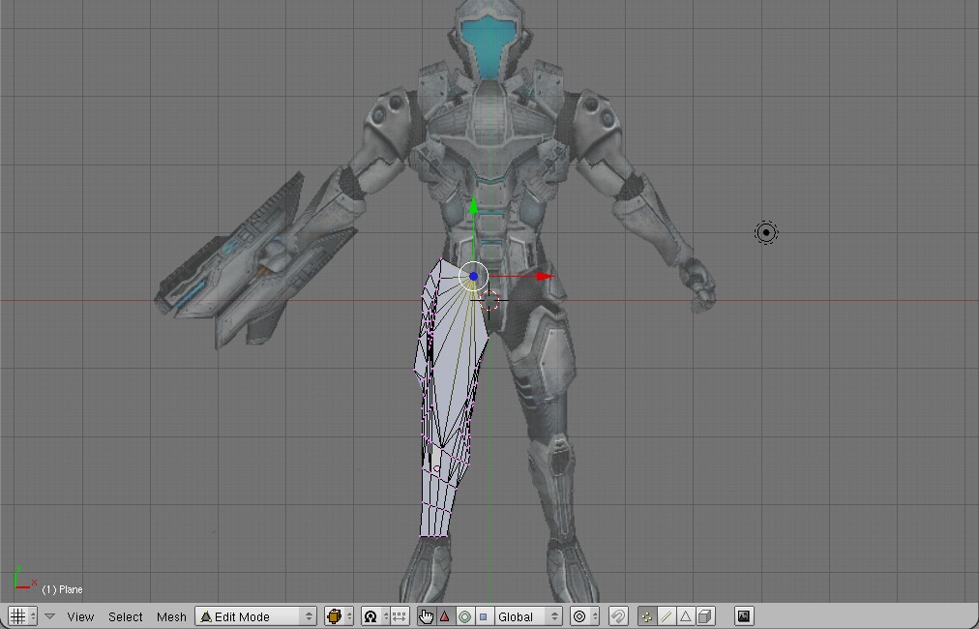Expand proportional editing dropdown arrows

click(594, 616)
